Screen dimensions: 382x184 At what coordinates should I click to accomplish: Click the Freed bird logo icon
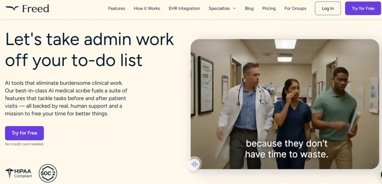(12, 8)
